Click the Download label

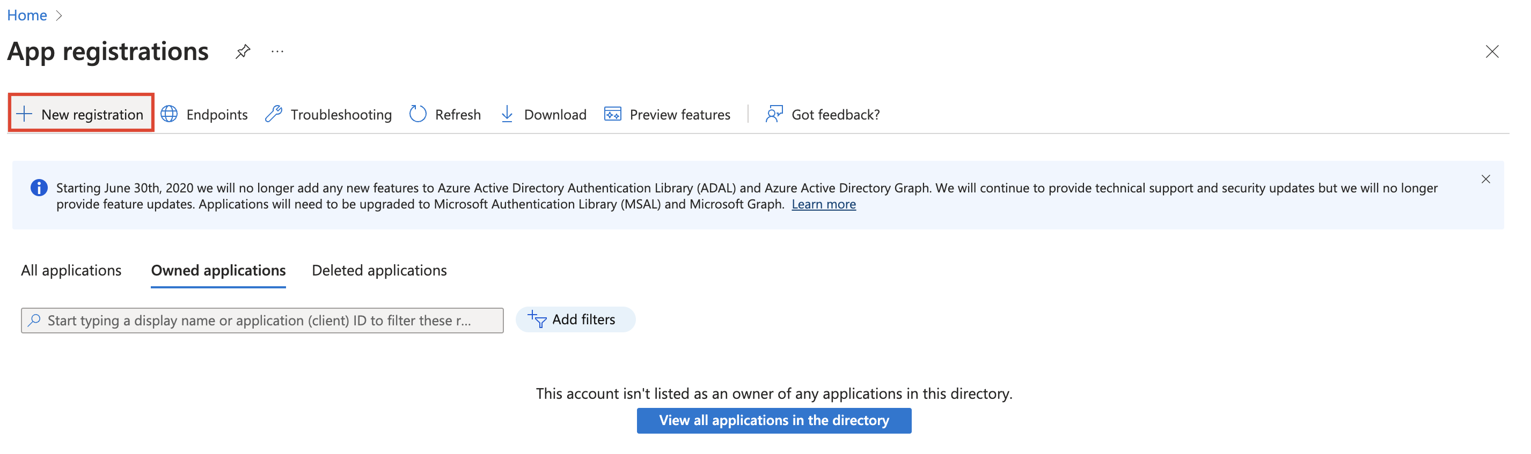coord(555,115)
